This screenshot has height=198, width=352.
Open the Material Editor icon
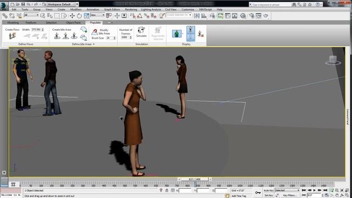click(x=243, y=16)
